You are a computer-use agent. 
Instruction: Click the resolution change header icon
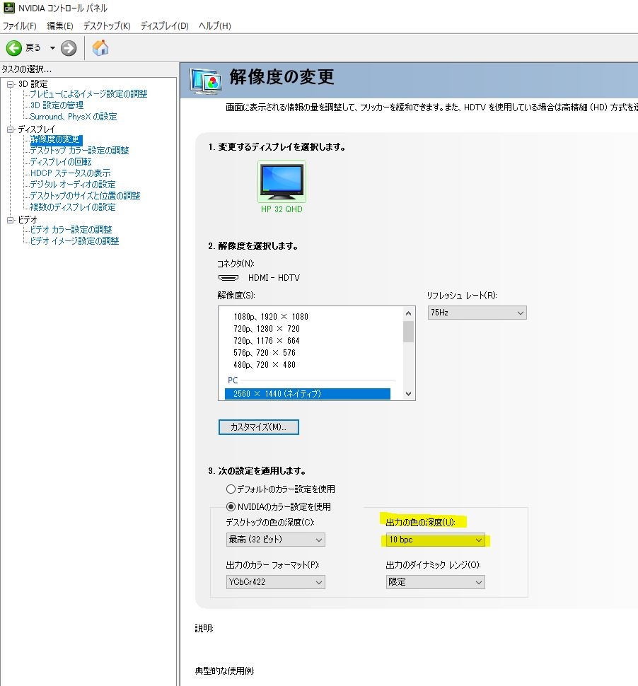tap(205, 81)
